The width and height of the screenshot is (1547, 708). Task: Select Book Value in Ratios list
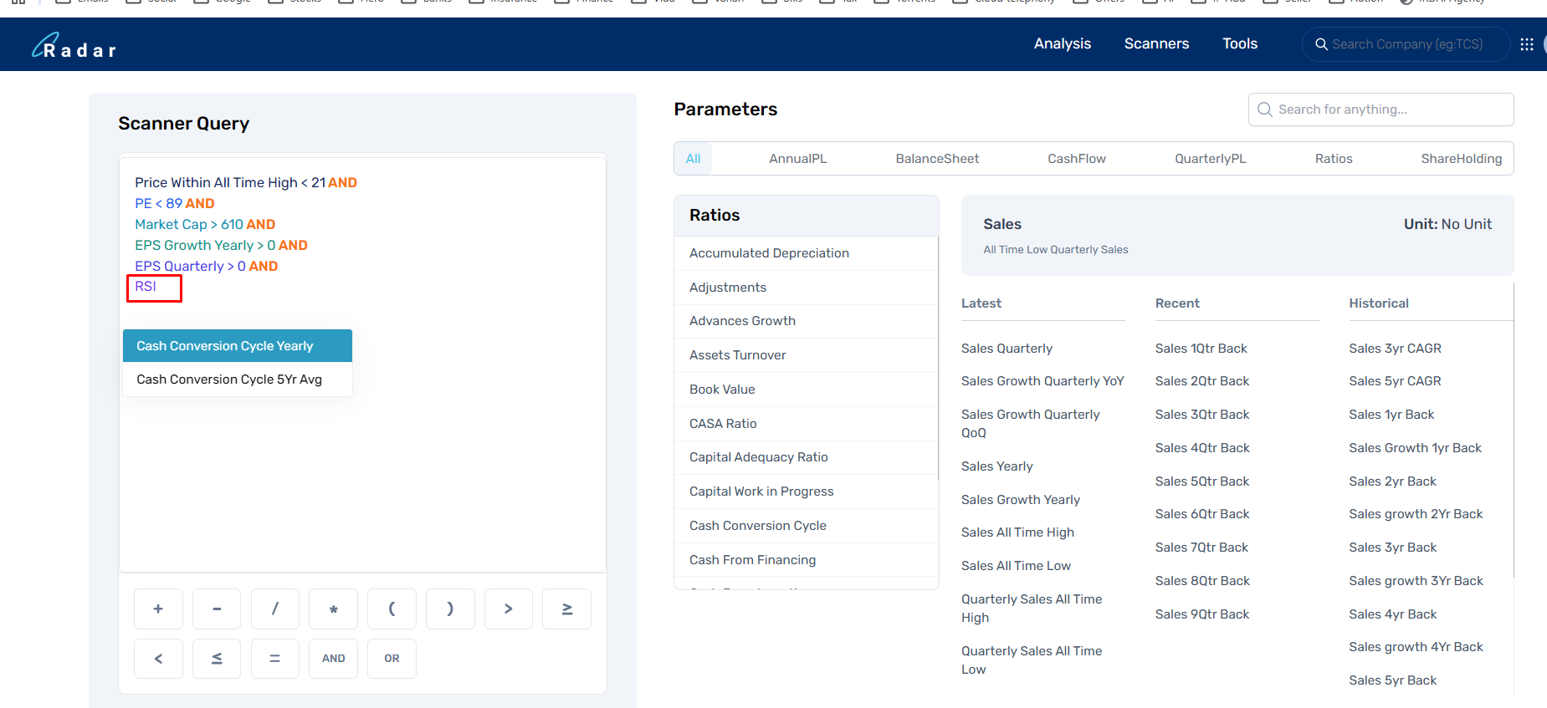[x=722, y=390]
